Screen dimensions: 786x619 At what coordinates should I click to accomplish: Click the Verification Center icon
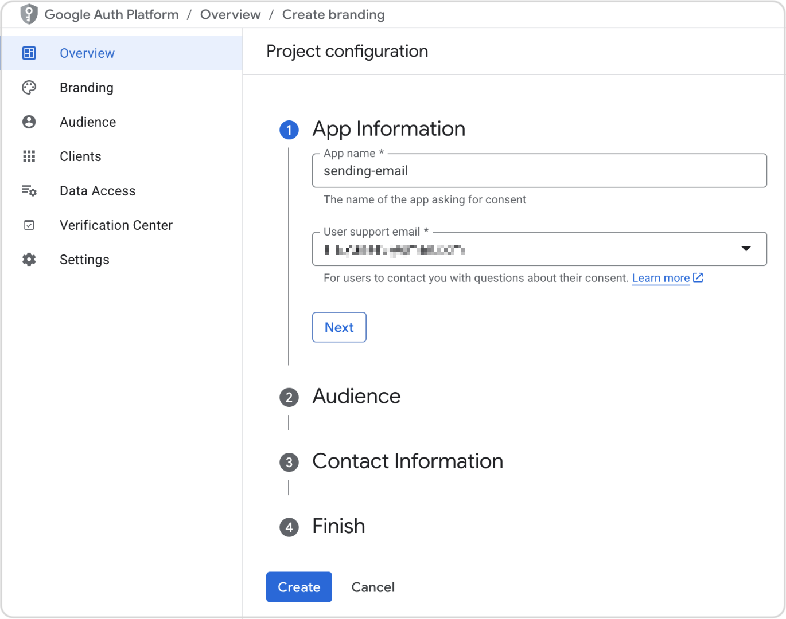tap(29, 225)
